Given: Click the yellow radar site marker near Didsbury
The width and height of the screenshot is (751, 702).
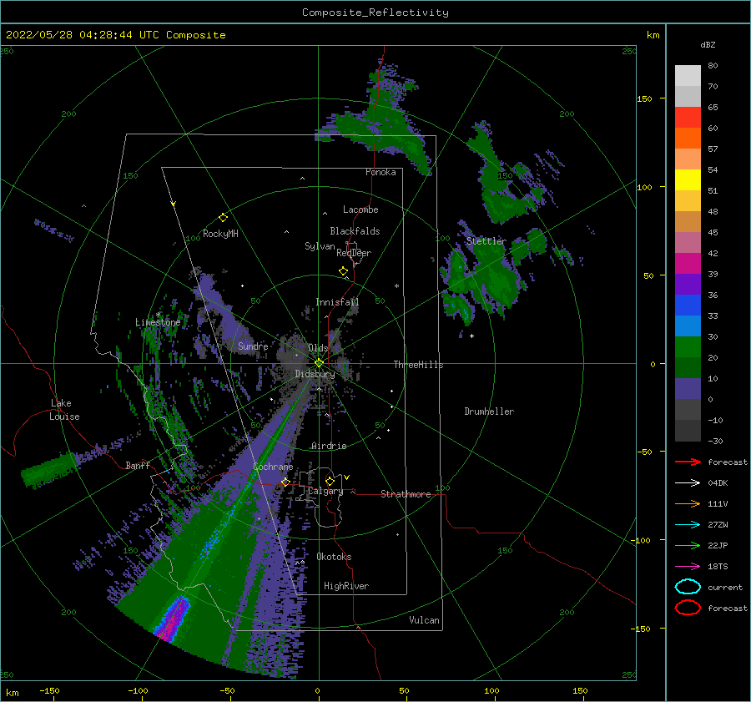Looking at the screenshot, I should tap(319, 363).
